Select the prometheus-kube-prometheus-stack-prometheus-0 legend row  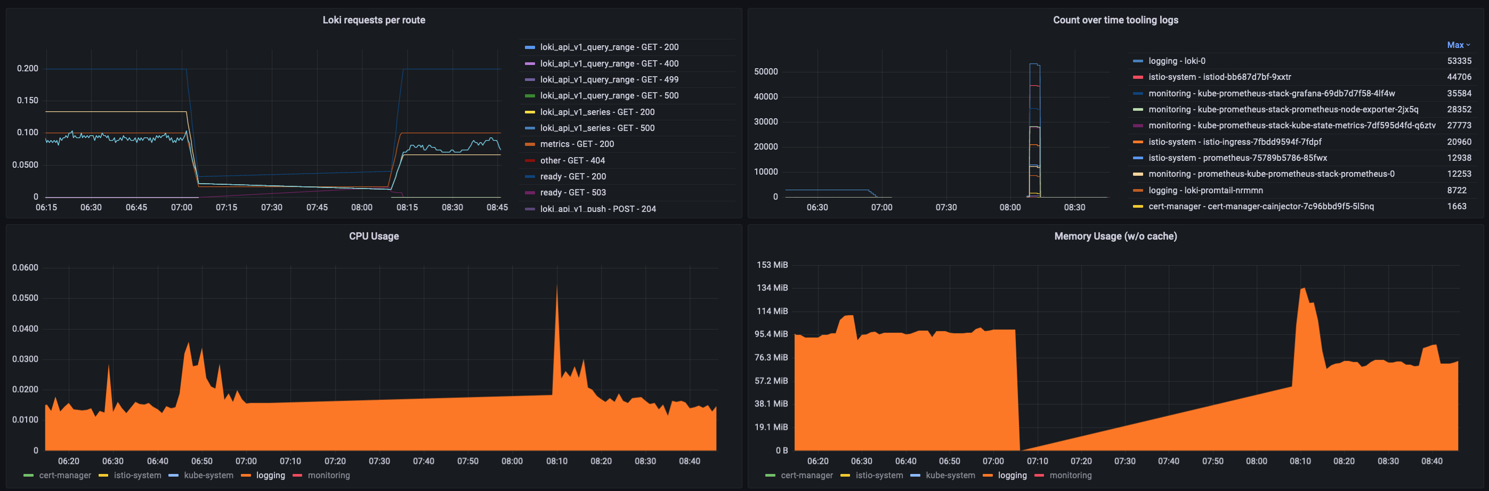[x=1271, y=175]
